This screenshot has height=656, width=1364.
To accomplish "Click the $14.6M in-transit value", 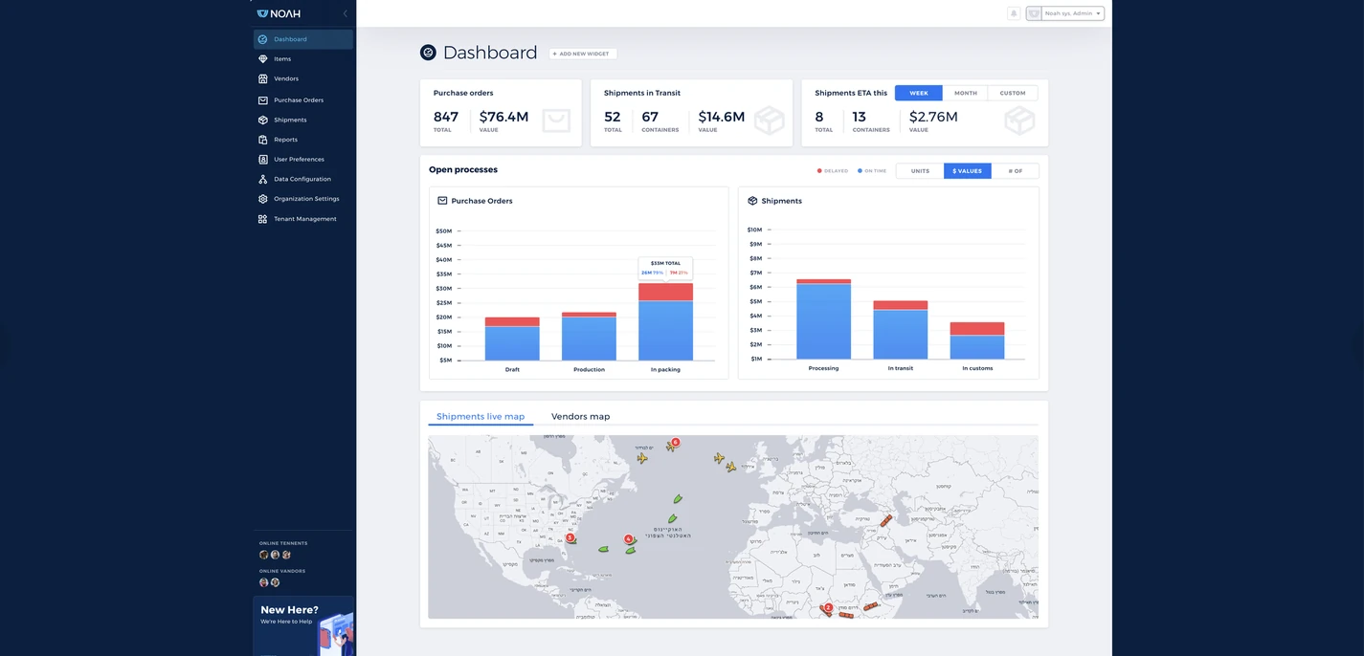I will [x=722, y=117].
